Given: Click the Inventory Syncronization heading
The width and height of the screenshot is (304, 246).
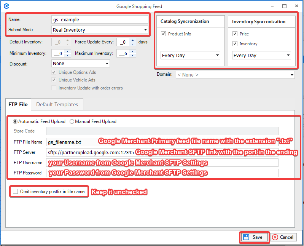Looking at the screenshot, I should [x=259, y=22].
